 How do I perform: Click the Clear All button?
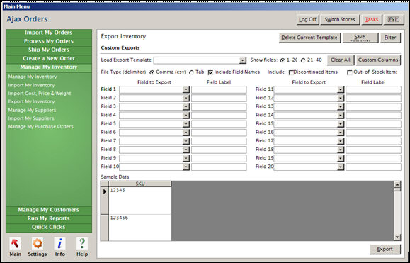[341, 60]
